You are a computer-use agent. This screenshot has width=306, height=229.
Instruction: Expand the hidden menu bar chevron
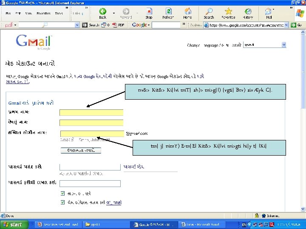coord(67,8)
